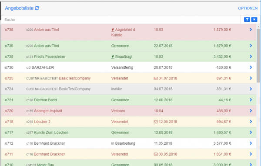Click the date 22.07.2018
This screenshot has height=166, width=261.
(x=163, y=46)
